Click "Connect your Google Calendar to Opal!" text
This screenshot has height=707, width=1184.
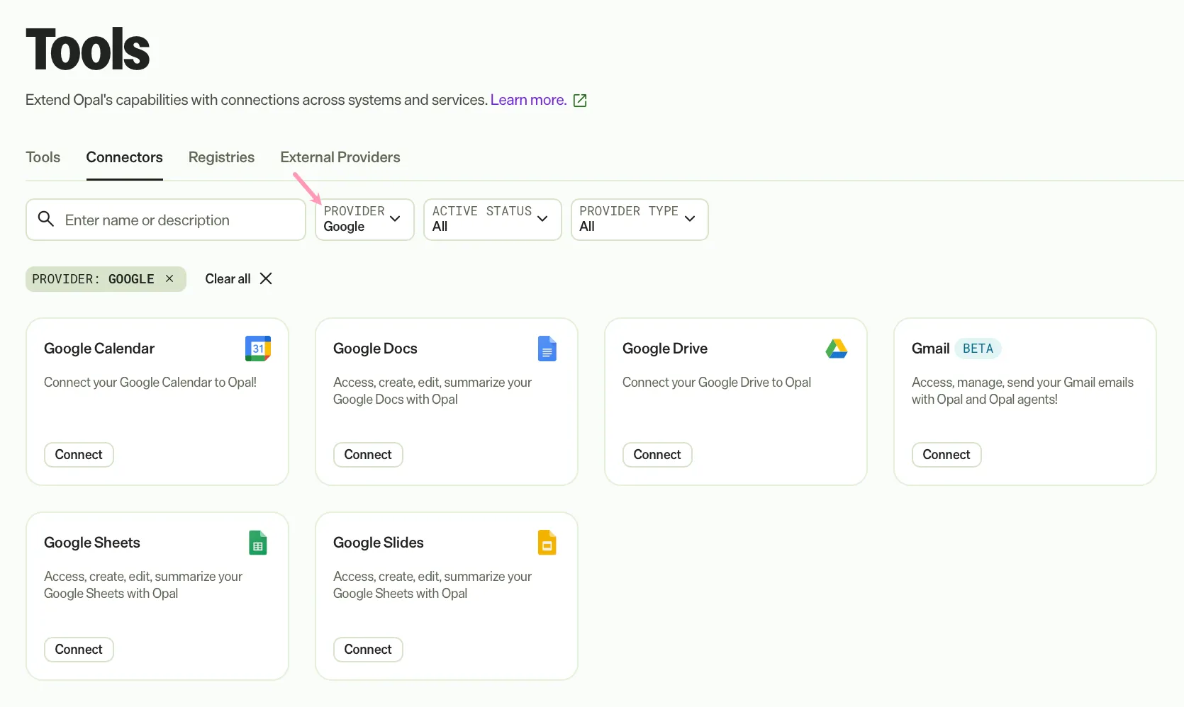pos(150,383)
